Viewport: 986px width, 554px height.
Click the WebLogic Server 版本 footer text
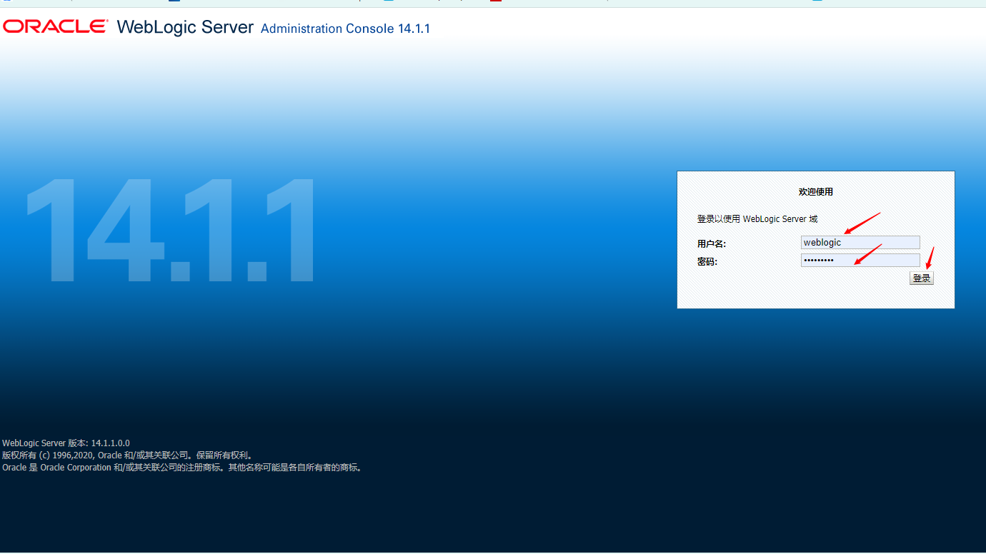pos(66,443)
